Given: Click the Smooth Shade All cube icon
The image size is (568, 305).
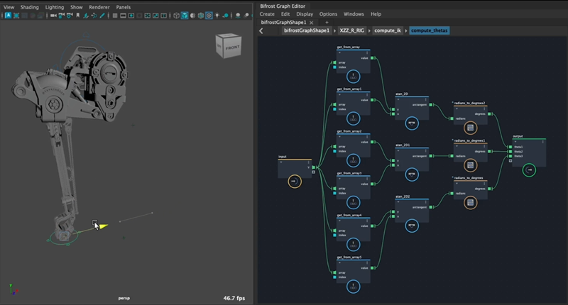Looking at the screenshot, I should [x=185, y=16].
